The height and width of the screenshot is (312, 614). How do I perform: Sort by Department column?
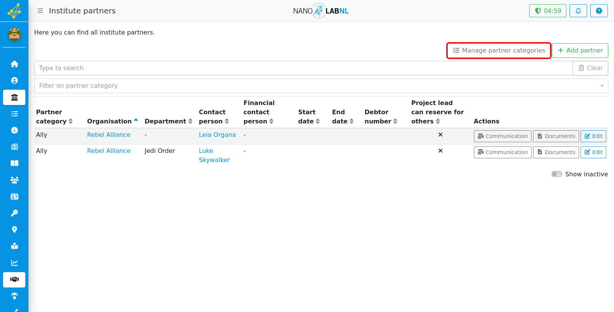click(x=168, y=121)
